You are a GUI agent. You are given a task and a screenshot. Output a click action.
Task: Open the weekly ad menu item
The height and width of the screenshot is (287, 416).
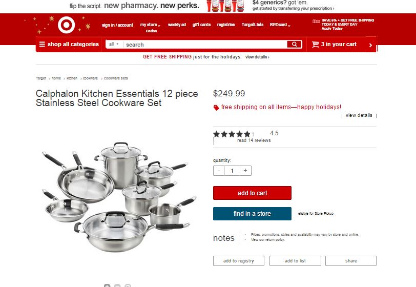[x=177, y=25]
